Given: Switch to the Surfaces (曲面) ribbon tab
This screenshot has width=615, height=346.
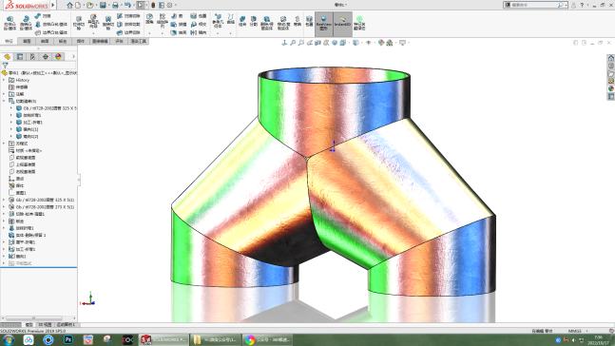Looking at the screenshot, I should tap(45, 41).
